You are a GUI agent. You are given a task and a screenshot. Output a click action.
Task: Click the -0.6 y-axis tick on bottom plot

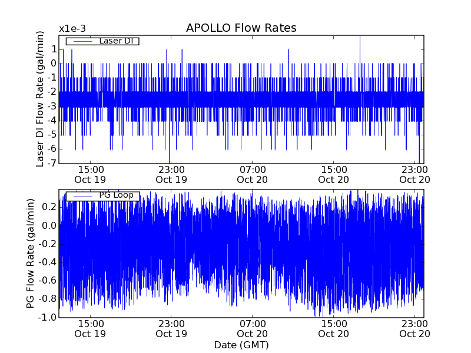coord(48,281)
